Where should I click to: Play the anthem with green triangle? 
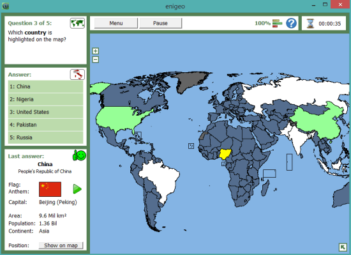[77, 189]
